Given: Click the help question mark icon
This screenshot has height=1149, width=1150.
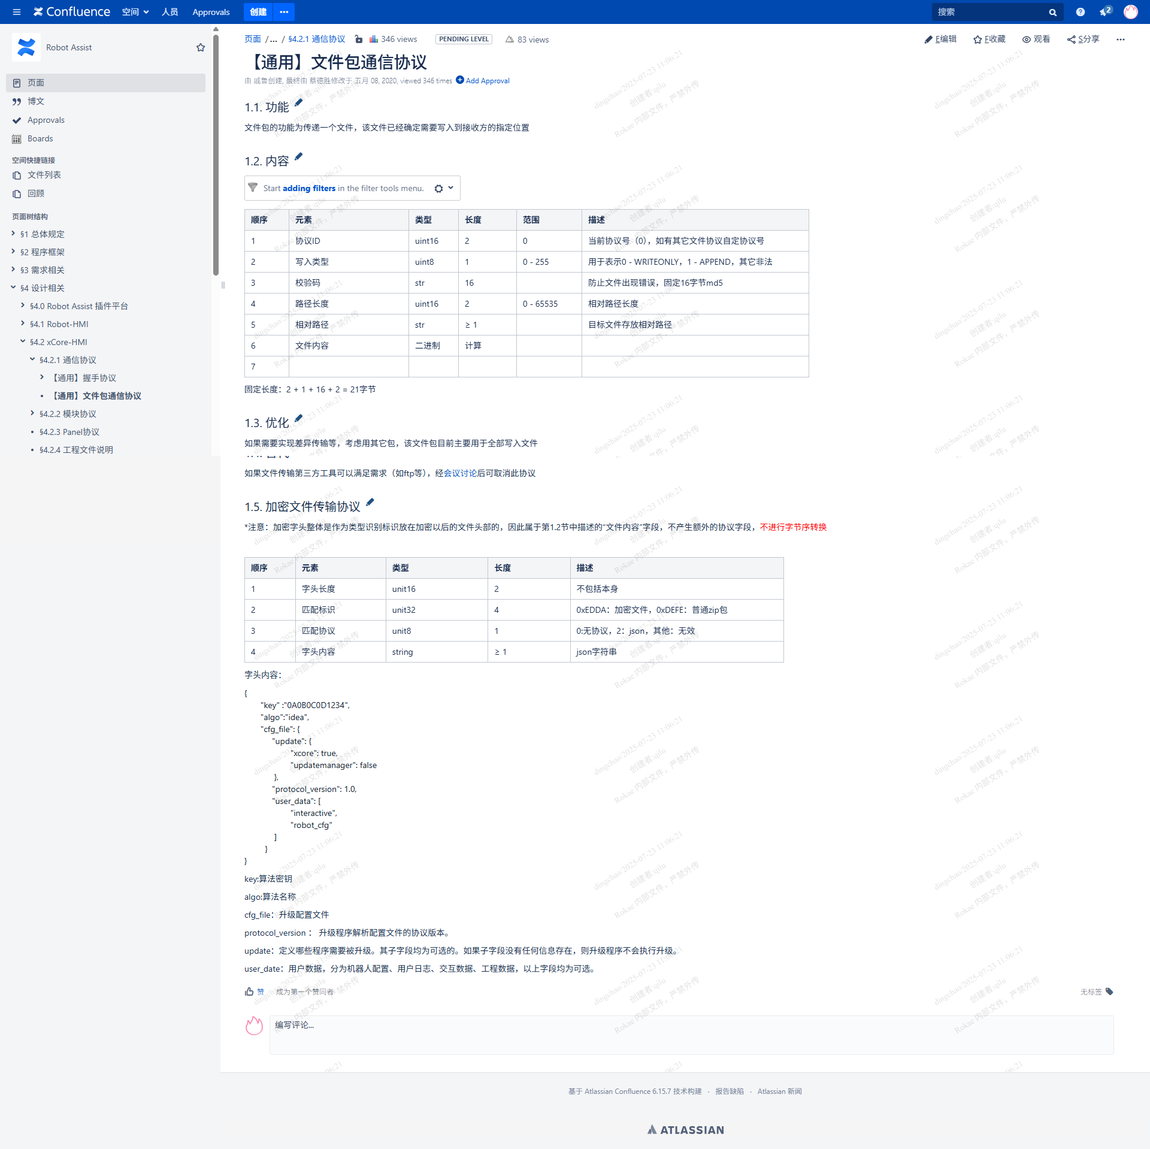Looking at the screenshot, I should [x=1080, y=12].
